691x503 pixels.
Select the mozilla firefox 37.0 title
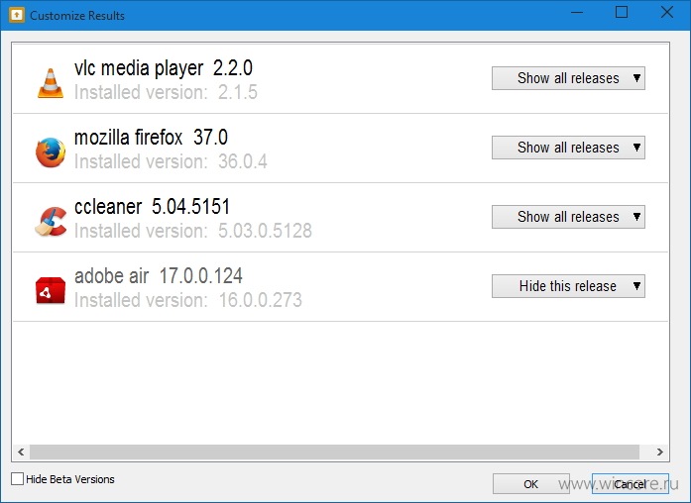pos(151,138)
